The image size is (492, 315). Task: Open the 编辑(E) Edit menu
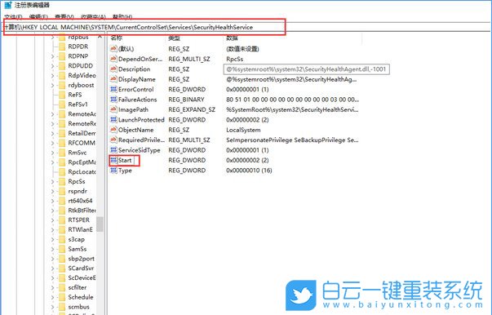[38, 16]
